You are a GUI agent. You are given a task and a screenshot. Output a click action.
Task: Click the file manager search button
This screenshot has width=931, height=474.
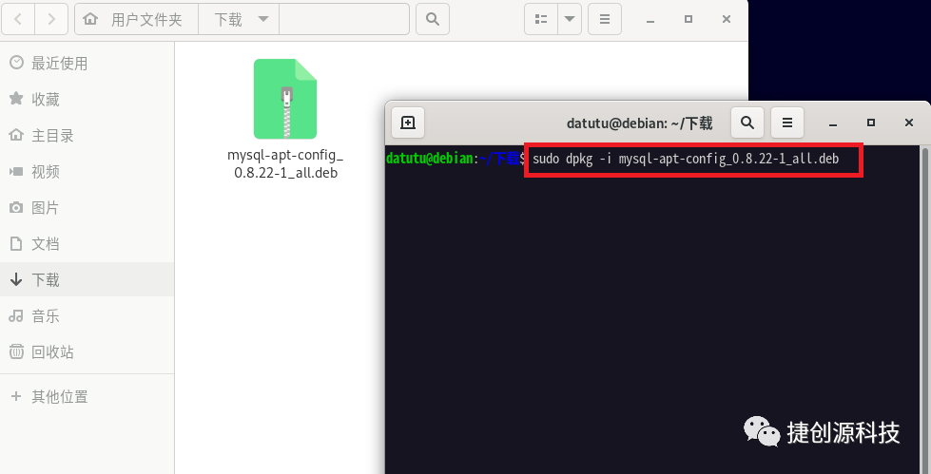[x=433, y=19]
